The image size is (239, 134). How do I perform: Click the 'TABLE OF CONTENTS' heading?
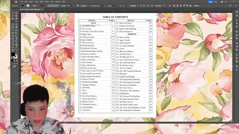[x=115, y=17]
